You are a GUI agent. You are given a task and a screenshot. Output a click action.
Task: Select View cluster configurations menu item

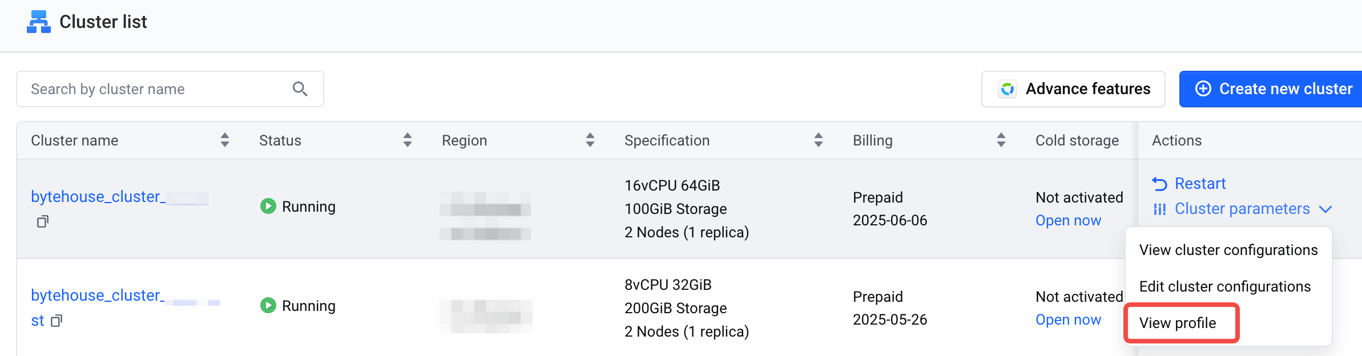[1228, 250]
